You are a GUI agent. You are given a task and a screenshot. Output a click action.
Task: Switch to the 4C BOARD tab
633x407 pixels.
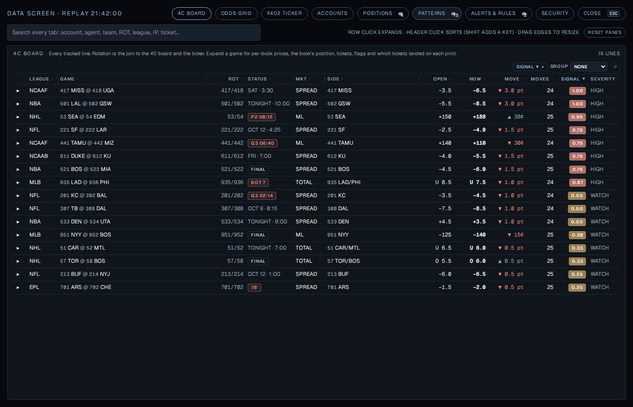point(192,14)
